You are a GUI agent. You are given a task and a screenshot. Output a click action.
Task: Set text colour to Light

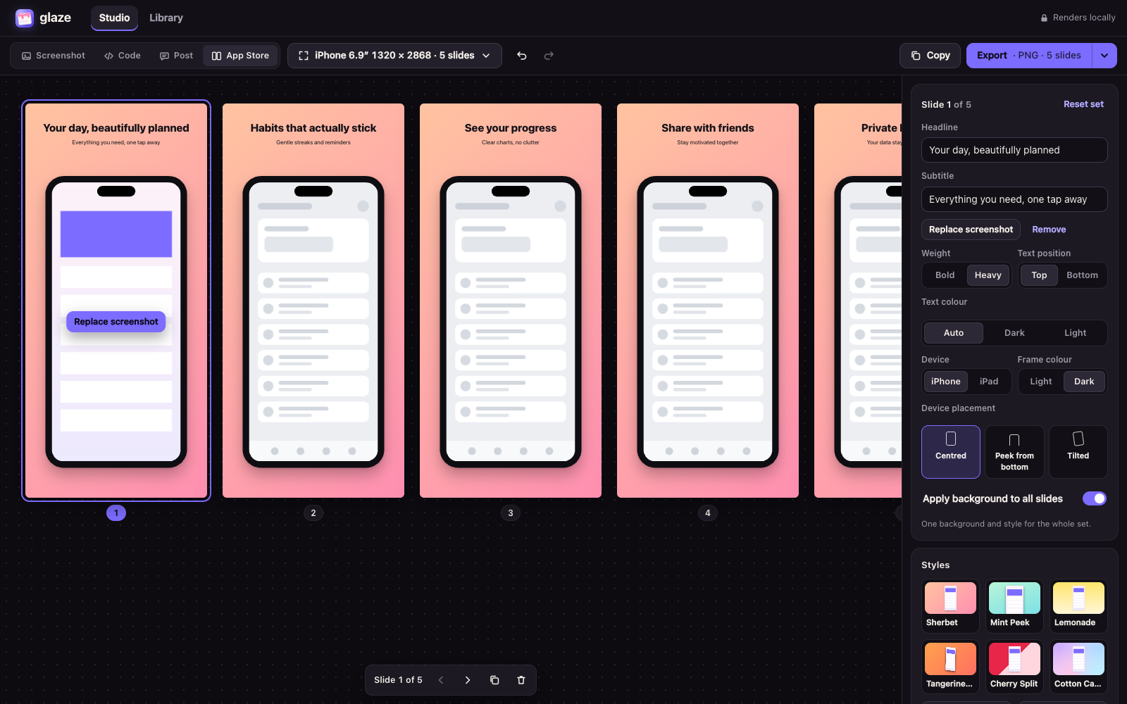(1075, 333)
